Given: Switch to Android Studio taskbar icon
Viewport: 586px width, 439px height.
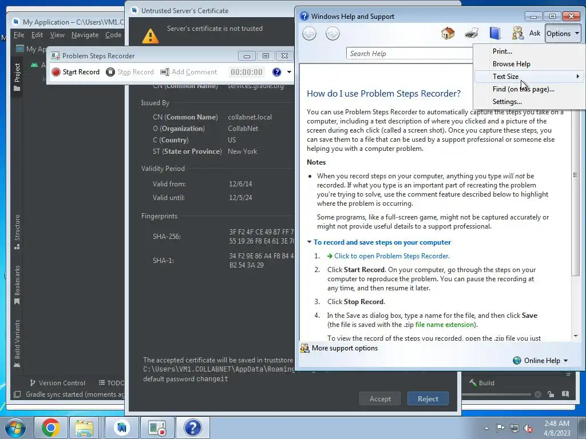Looking at the screenshot, I should point(121,428).
